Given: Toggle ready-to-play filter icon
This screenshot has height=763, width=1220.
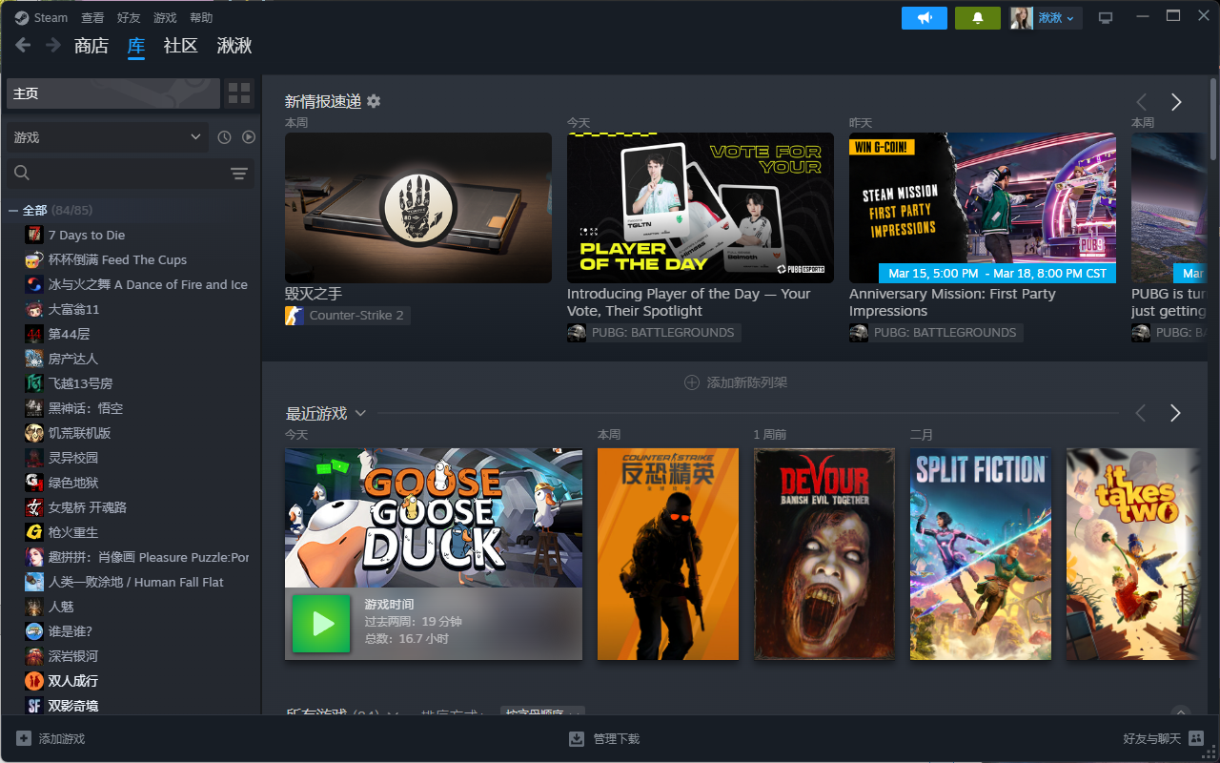Looking at the screenshot, I should click(249, 137).
